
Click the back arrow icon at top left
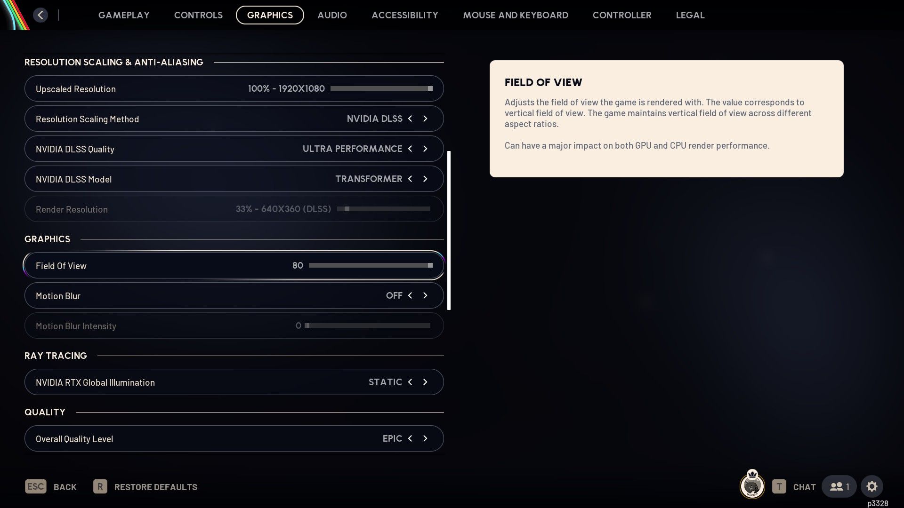click(40, 15)
